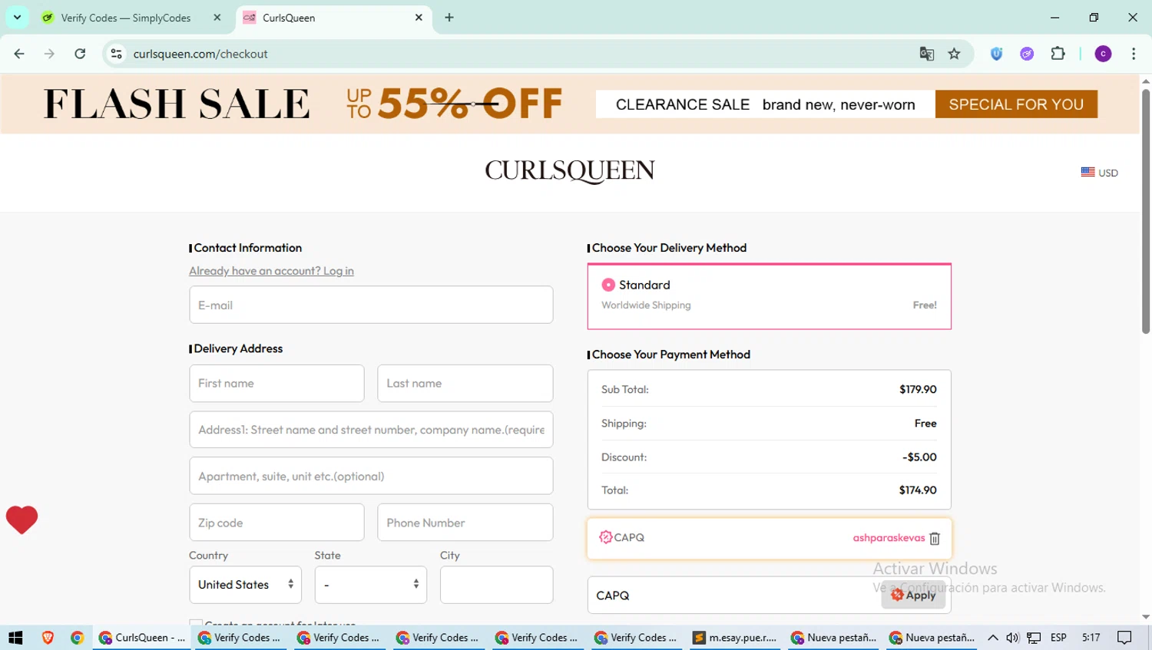Switch to the CurlsQueen browser tab
The width and height of the screenshot is (1152, 650).
click(x=333, y=18)
